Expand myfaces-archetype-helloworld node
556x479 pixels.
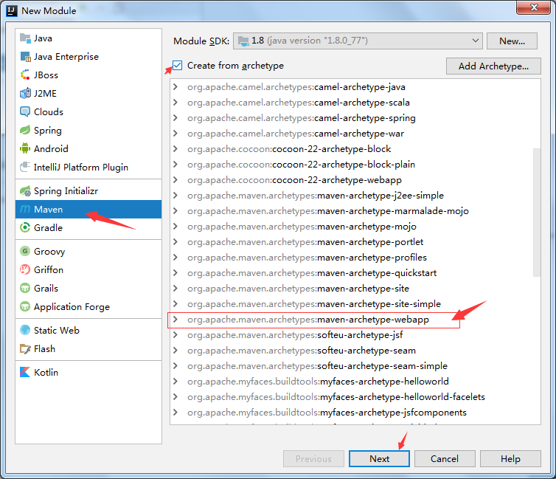(176, 381)
